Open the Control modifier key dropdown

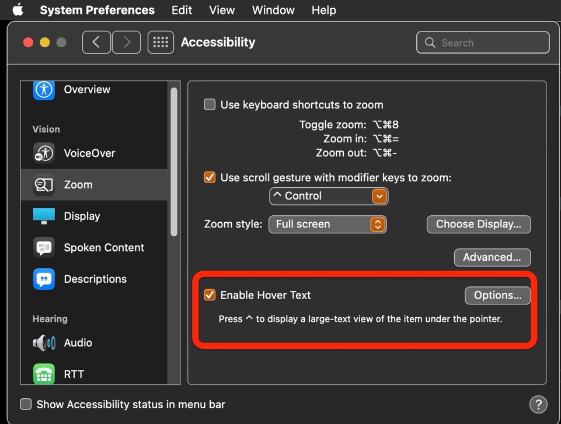pyautogui.click(x=329, y=197)
